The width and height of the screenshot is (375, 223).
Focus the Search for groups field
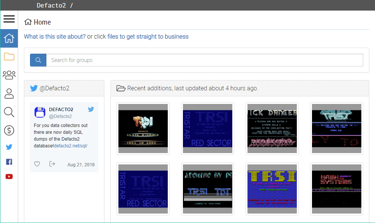(x=204, y=60)
